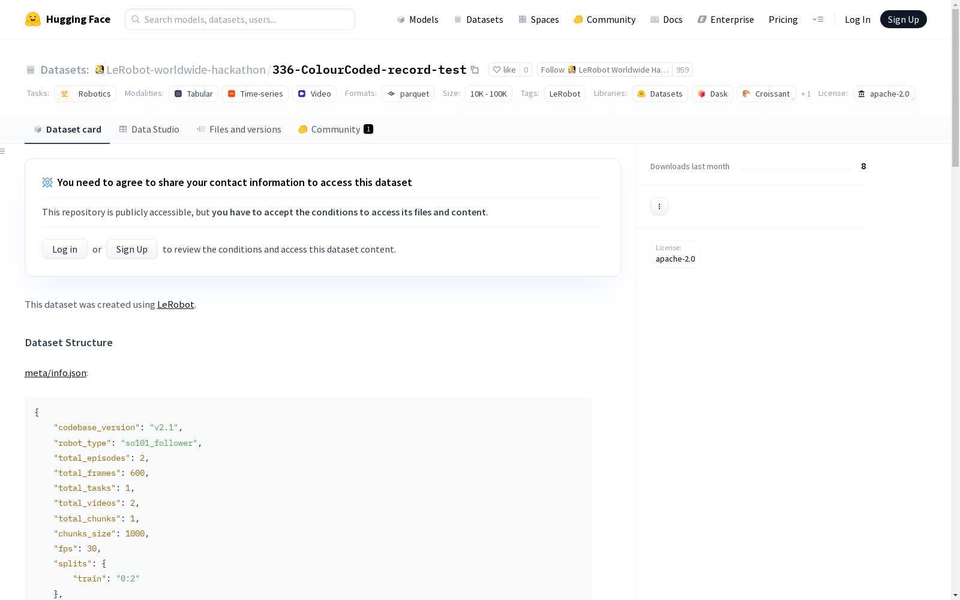
Task: Expand the +1 more libraries
Action: pos(806,94)
